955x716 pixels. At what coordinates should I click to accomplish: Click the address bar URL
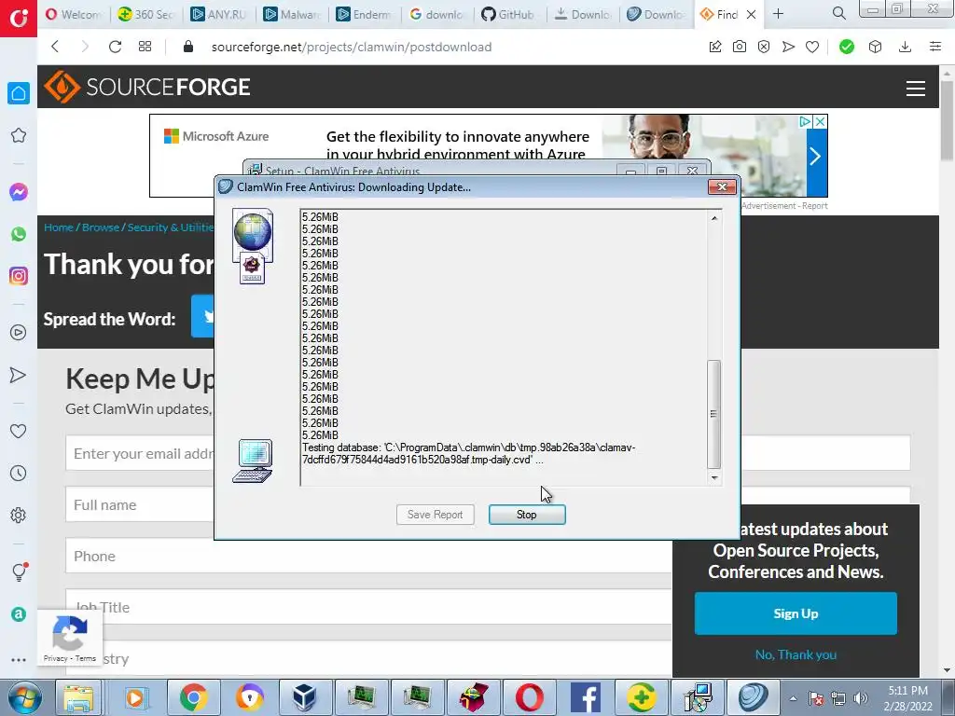pyautogui.click(x=352, y=47)
